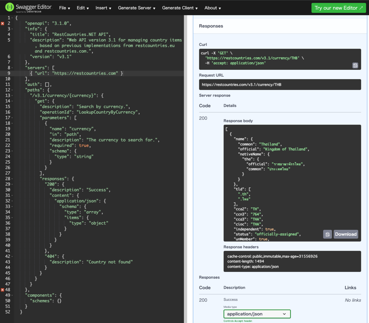The width and height of the screenshot is (369, 323).
Task: Open the Generate Server menu
Action: click(136, 8)
